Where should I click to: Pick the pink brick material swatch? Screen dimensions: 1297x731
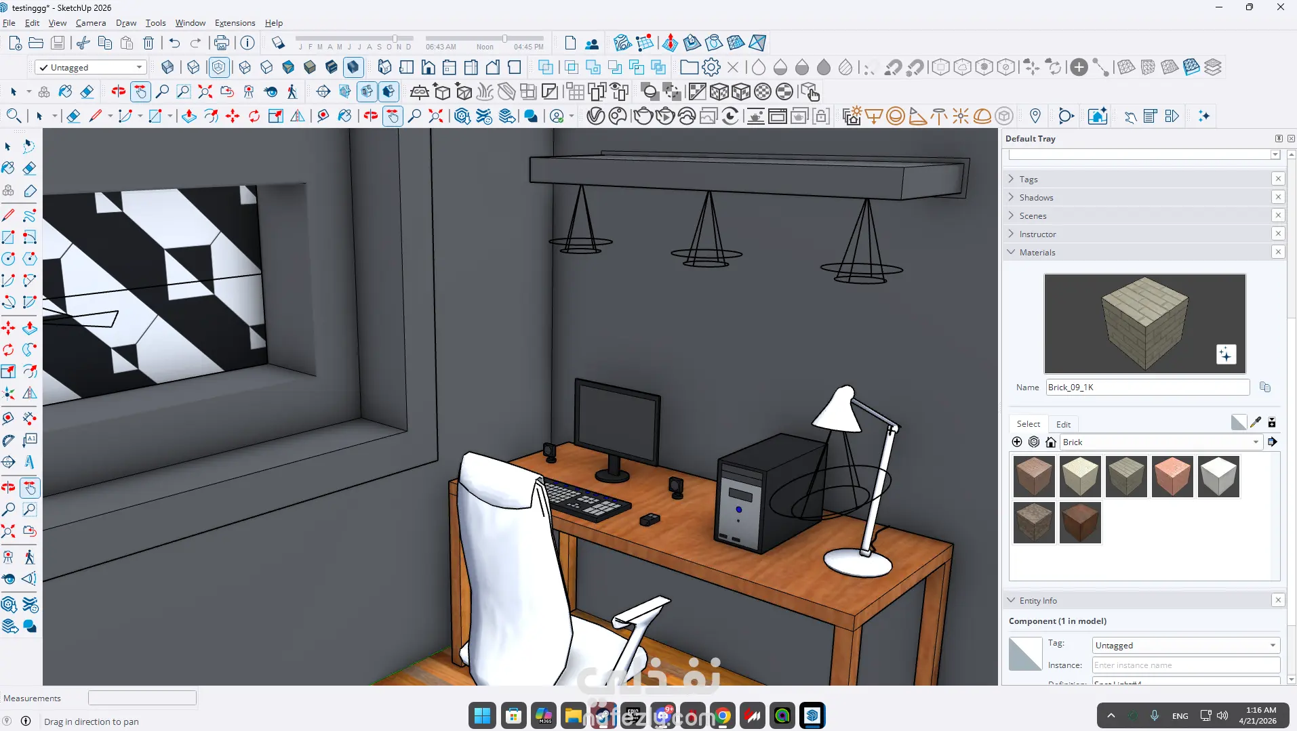click(1172, 476)
